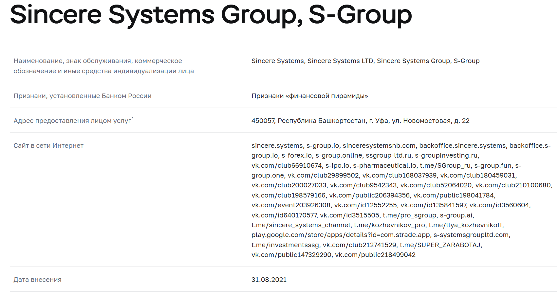Click the text 'vk.com/club52064020'
This screenshot has height=292, width=559.
[436, 185]
